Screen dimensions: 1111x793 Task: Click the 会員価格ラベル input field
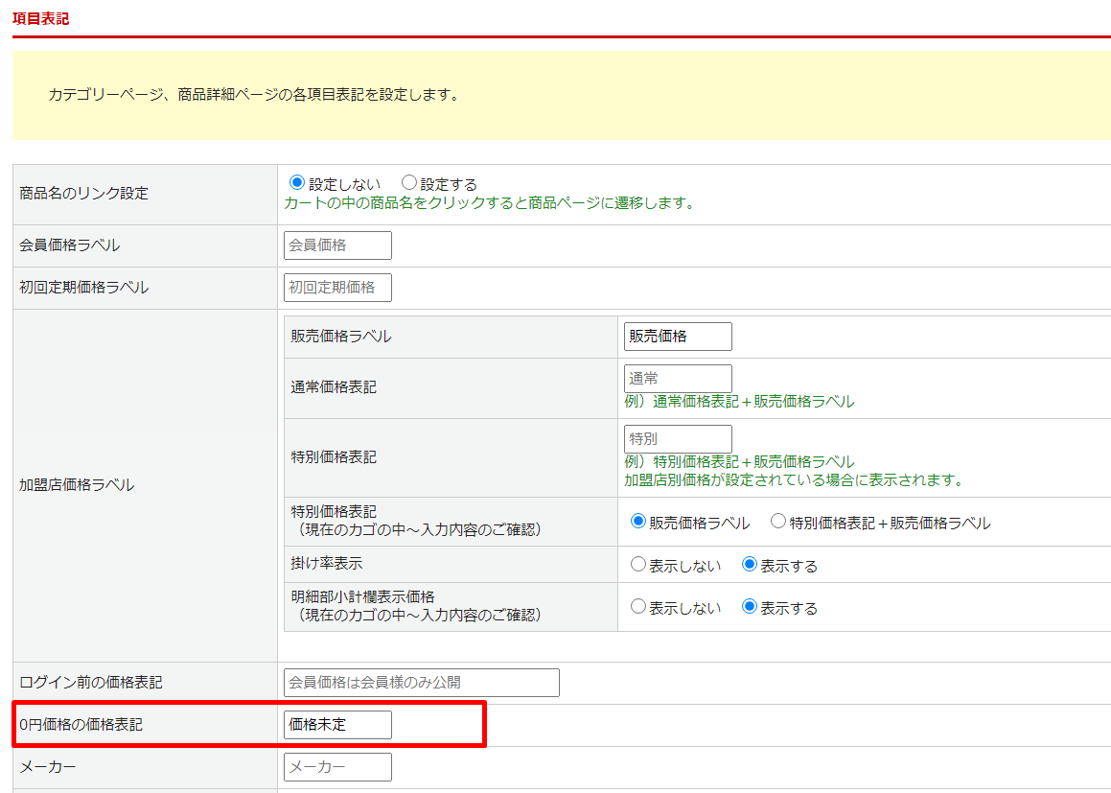click(337, 245)
